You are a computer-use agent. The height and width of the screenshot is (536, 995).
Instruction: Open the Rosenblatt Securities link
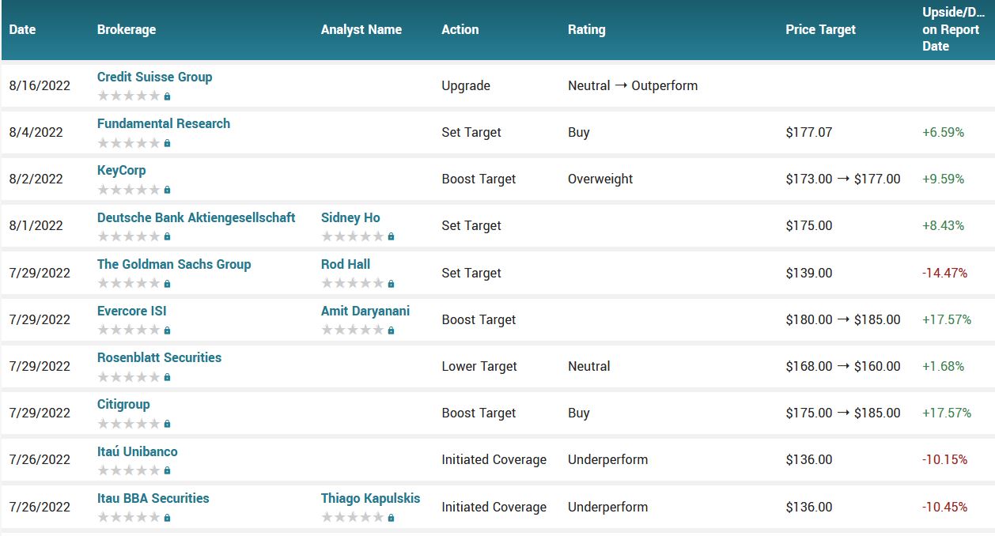160,357
